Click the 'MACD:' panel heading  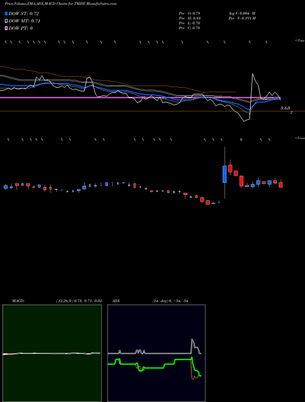18,301
